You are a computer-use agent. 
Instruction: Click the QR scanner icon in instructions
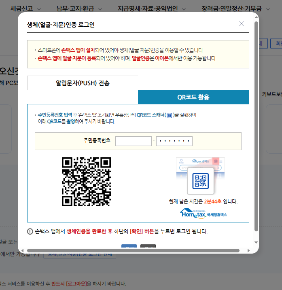pyautogui.click(x=169, y=115)
